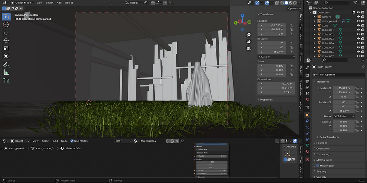Select the Add Cube tool
Screen dimensions: 367x183
point(6,80)
